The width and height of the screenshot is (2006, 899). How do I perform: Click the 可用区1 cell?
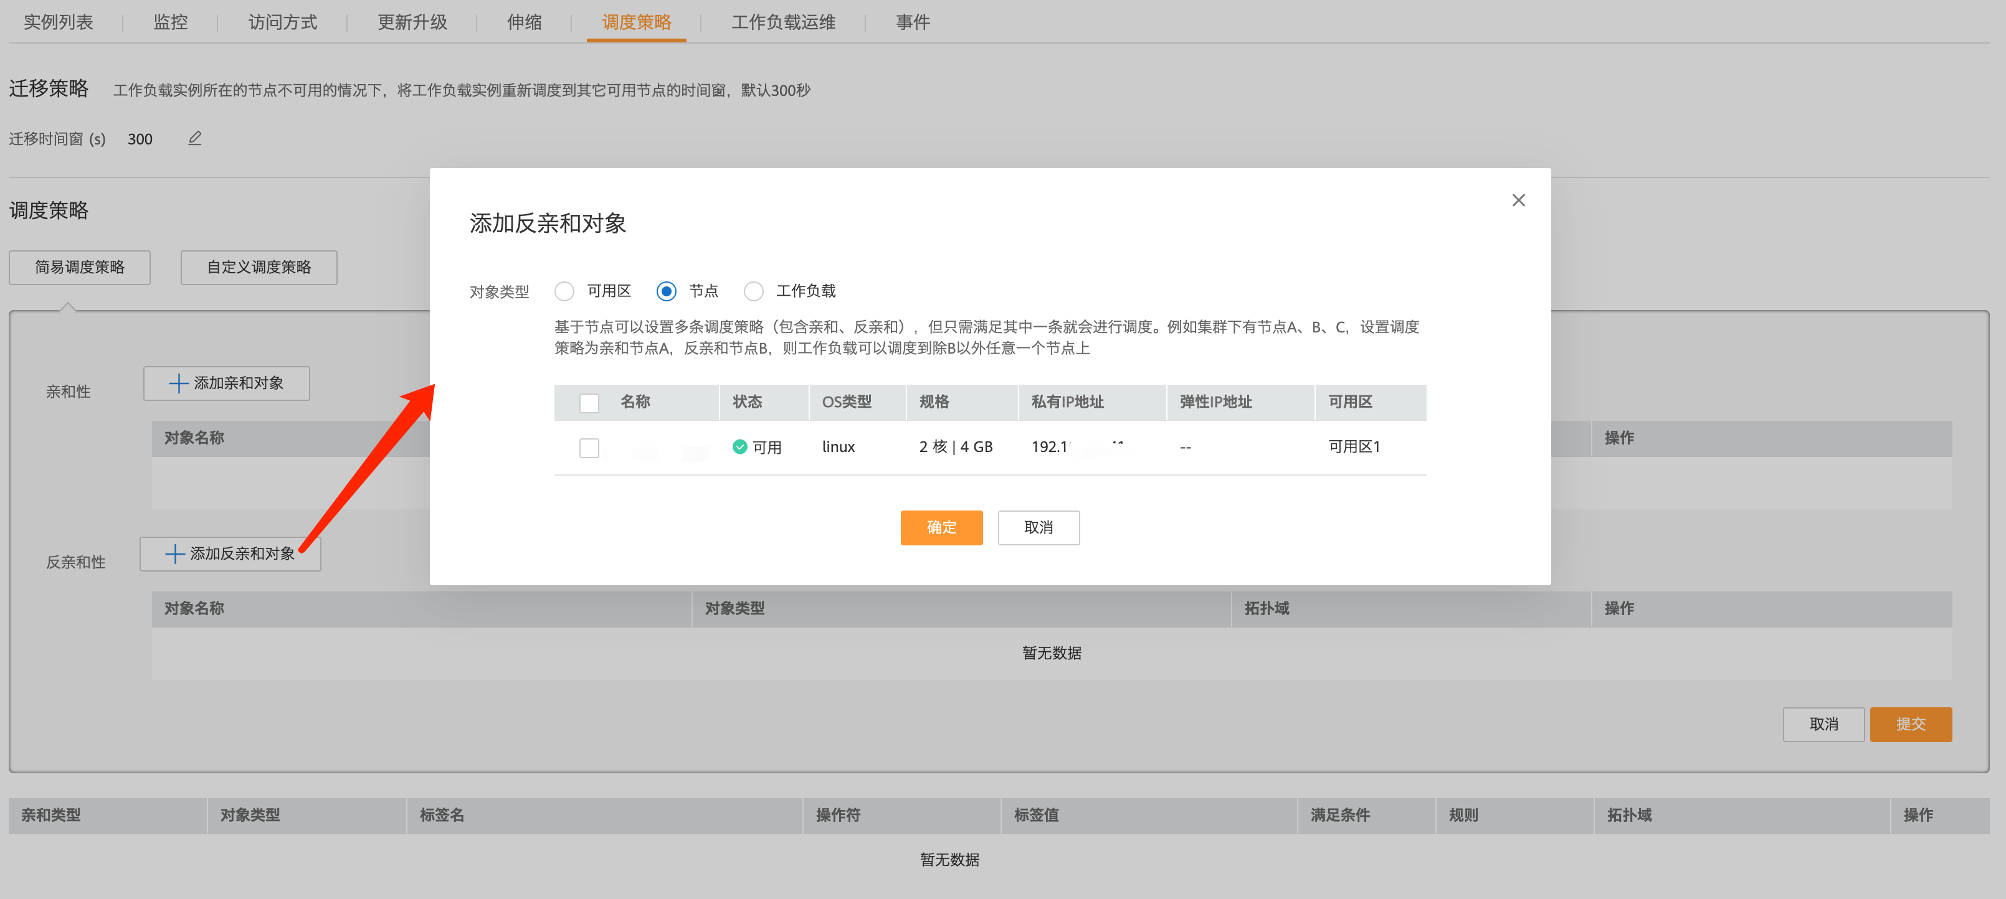(x=1353, y=447)
